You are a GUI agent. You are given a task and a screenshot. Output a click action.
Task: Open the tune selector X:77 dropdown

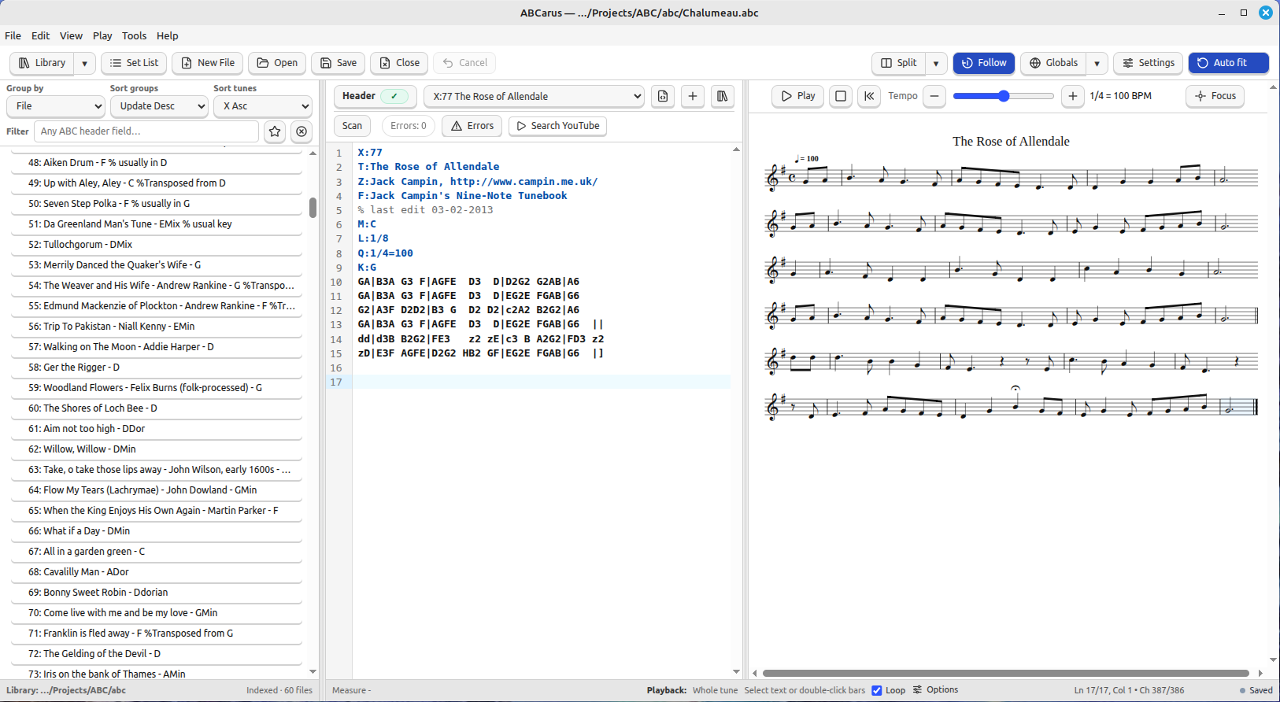click(535, 96)
